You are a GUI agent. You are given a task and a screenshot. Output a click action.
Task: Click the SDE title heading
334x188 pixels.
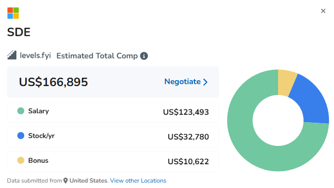coord(19,32)
